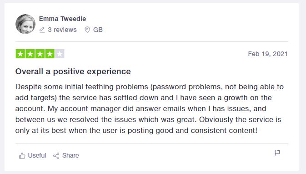The height and width of the screenshot is (174, 306).
Task: Click the second green star
Action: point(30,54)
